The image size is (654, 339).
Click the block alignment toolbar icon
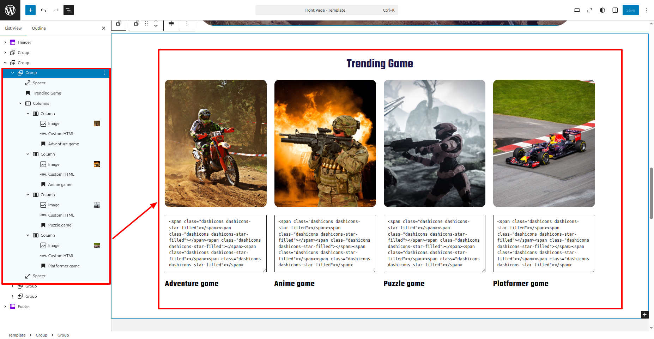(x=171, y=24)
